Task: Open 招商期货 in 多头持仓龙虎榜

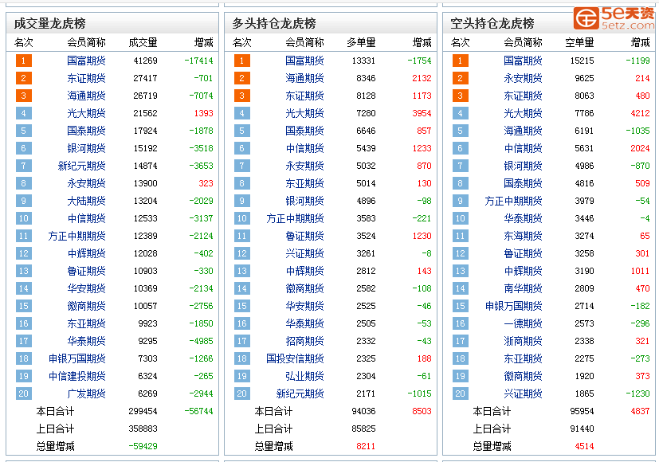Action: (304, 341)
